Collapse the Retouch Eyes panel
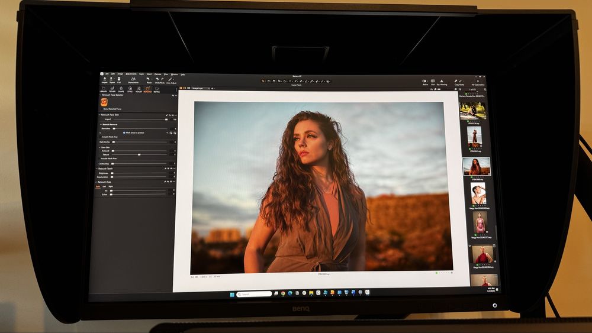 point(95,182)
